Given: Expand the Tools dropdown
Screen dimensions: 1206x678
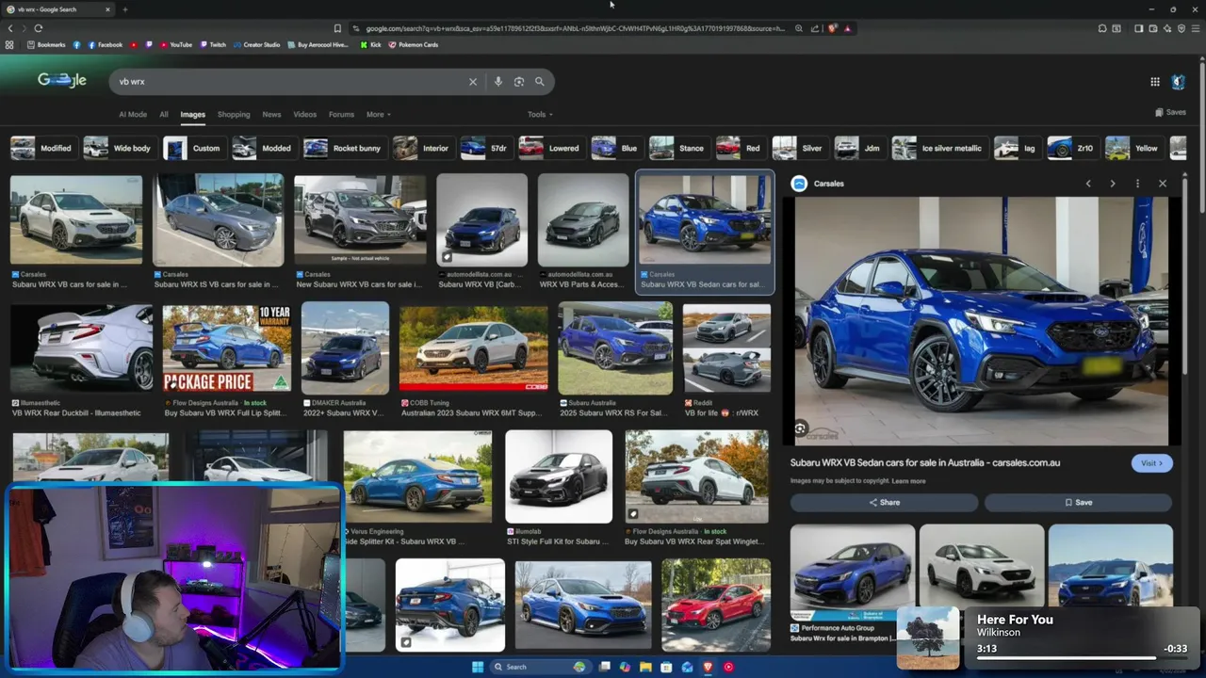Looking at the screenshot, I should click(540, 115).
